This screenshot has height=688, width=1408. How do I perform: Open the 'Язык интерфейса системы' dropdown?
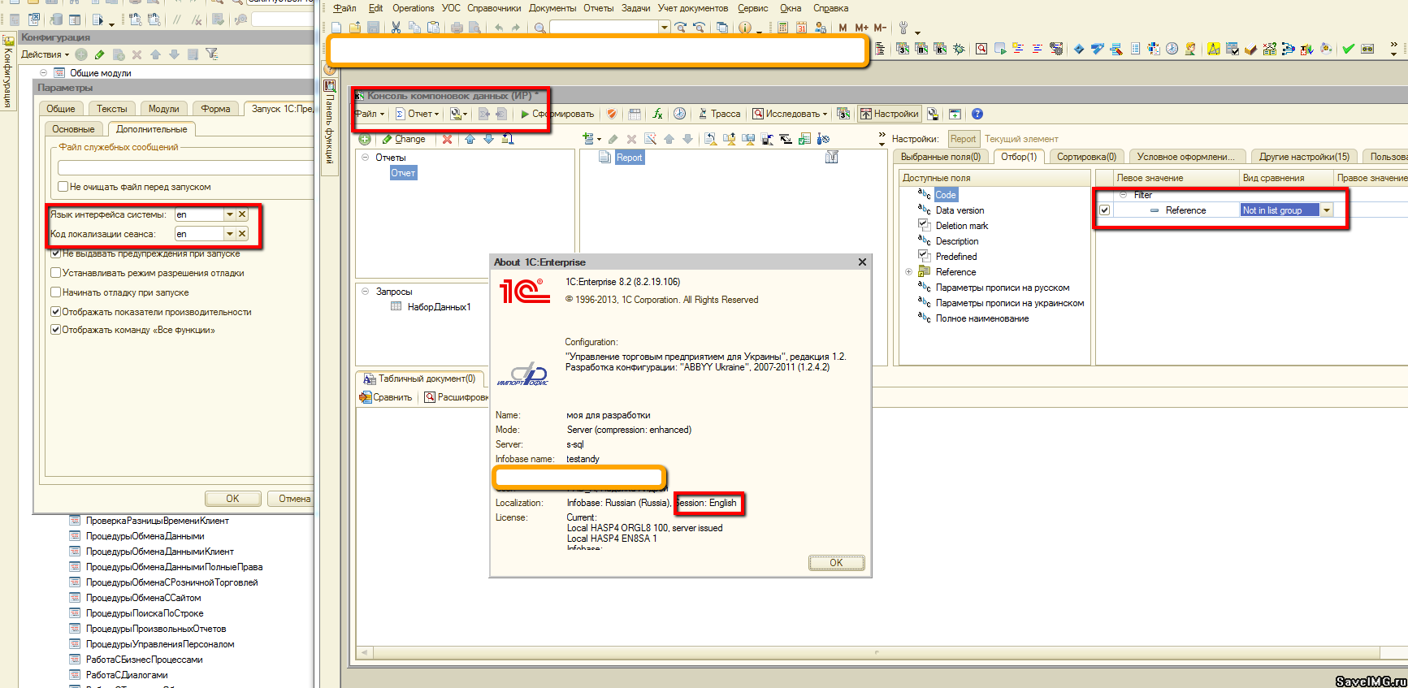click(x=230, y=214)
